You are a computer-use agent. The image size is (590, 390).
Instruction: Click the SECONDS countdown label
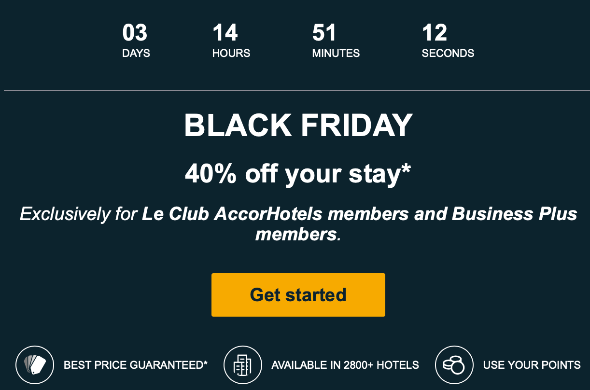point(448,54)
